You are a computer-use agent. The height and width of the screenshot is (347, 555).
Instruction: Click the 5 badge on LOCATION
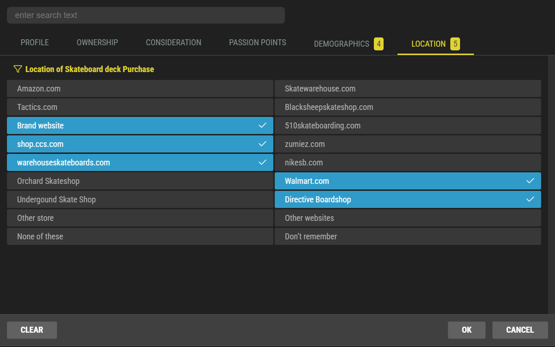455,44
